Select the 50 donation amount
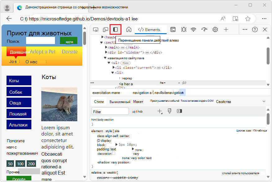Viewport: 272px width, 182px height. (10, 163)
